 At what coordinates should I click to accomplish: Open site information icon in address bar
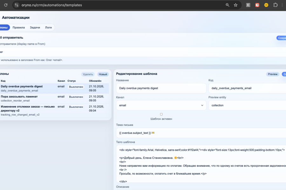point(17,5)
